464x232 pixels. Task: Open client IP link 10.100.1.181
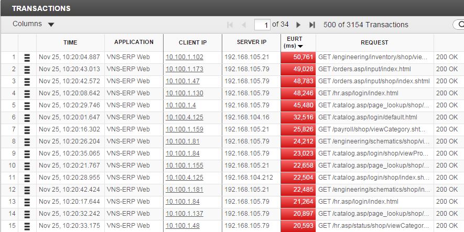point(185,190)
